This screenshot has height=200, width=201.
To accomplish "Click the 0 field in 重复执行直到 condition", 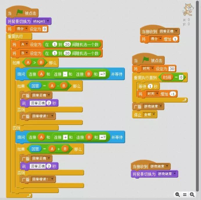I will point(181,77).
